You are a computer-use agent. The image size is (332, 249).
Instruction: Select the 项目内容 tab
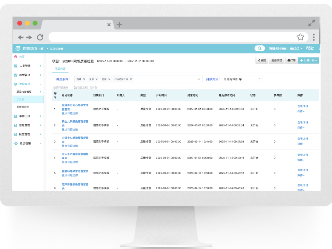pos(60,69)
